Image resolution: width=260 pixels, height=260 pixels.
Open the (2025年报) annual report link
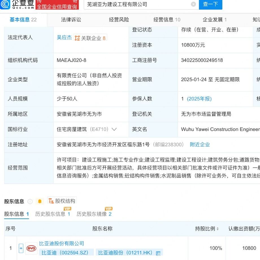pos(199,99)
